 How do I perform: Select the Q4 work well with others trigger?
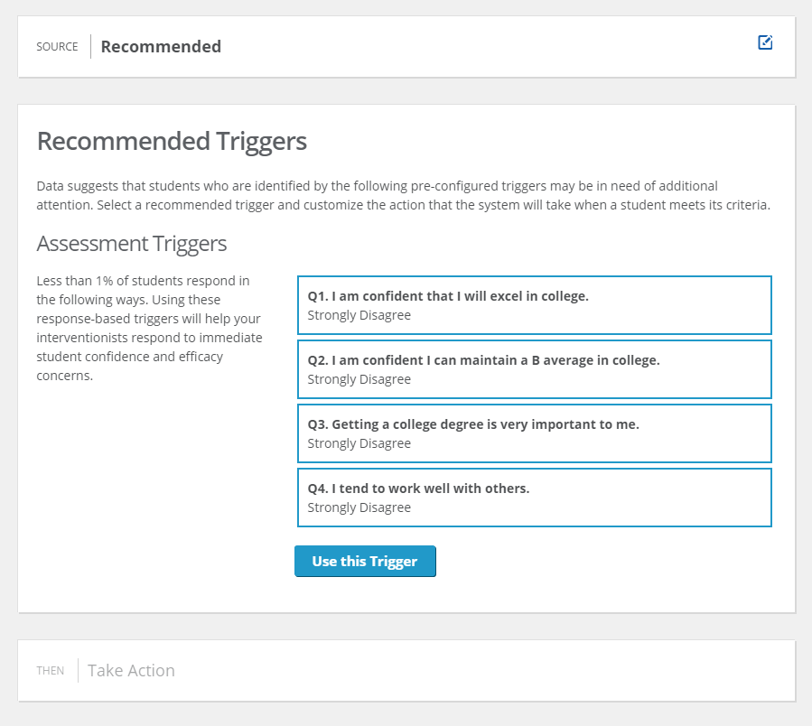click(535, 497)
